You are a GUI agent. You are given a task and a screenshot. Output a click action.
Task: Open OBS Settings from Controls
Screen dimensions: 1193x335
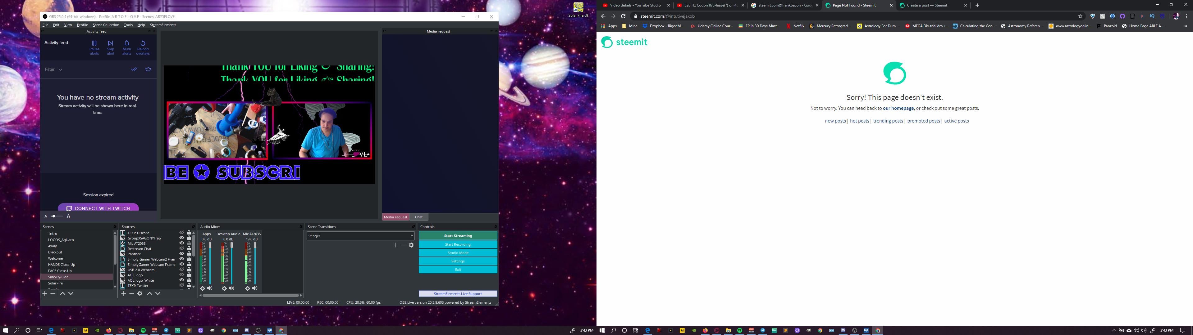[458, 261]
